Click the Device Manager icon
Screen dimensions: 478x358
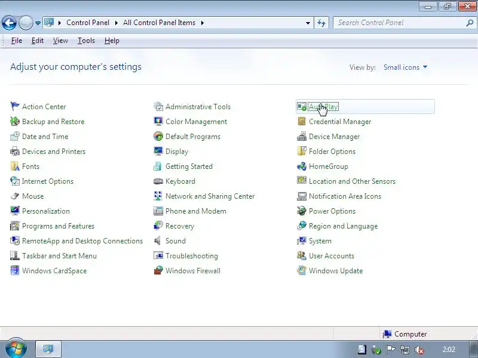(x=302, y=136)
